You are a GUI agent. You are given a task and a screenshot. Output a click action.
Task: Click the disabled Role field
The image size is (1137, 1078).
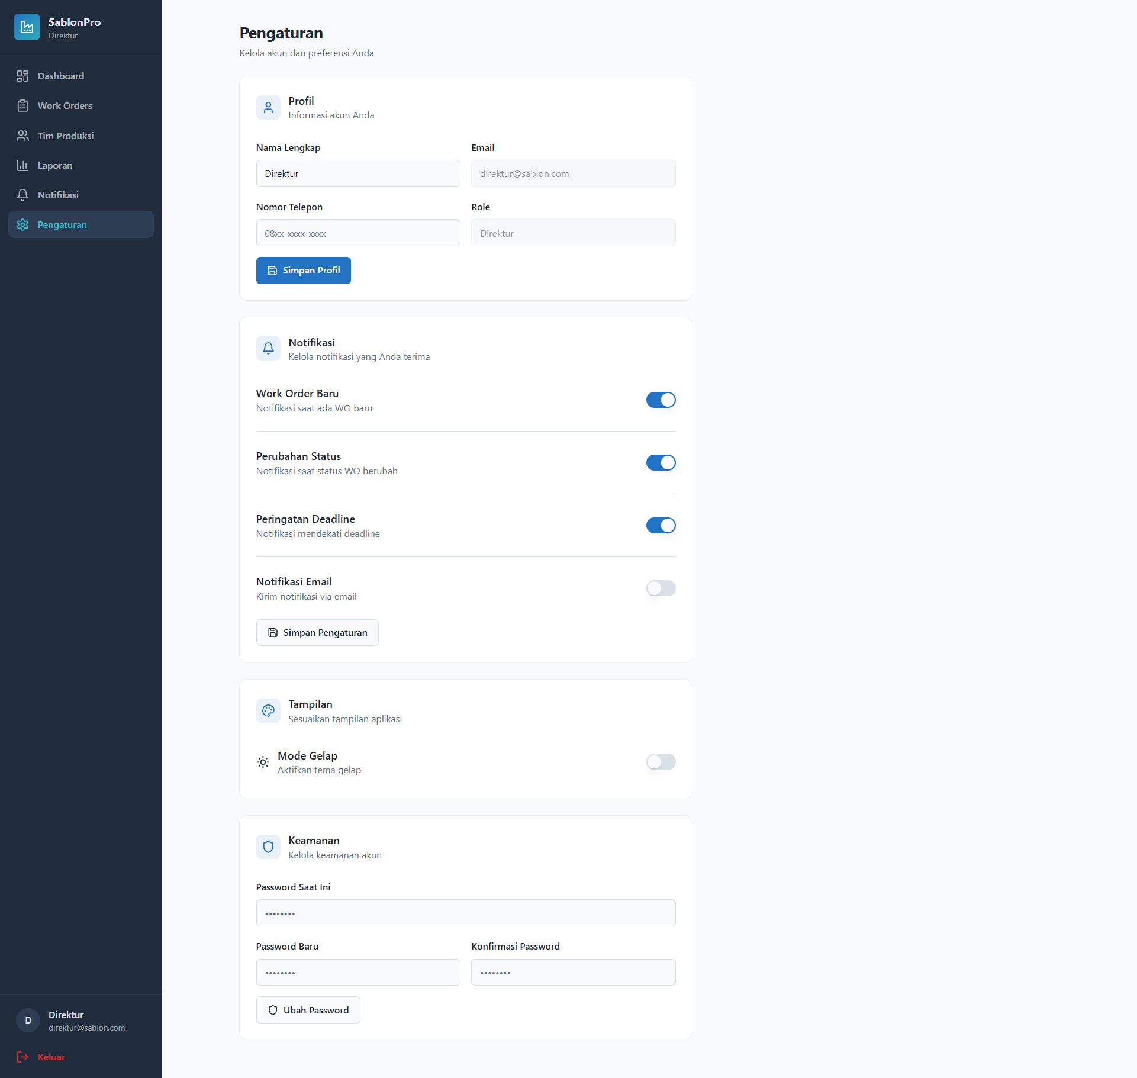(x=574, y=233)
